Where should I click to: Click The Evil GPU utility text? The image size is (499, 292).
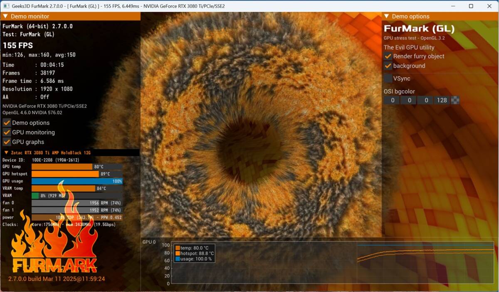click(x=409, y=47)
